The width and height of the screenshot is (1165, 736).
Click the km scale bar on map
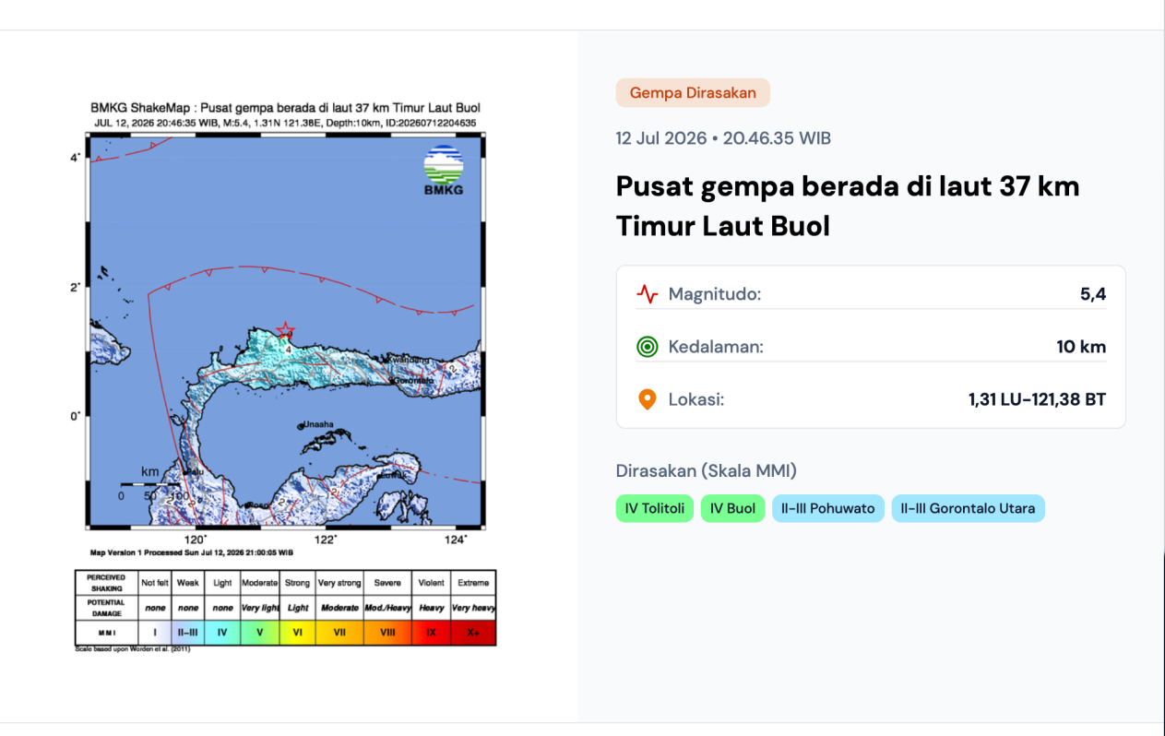tap(149, 484)
